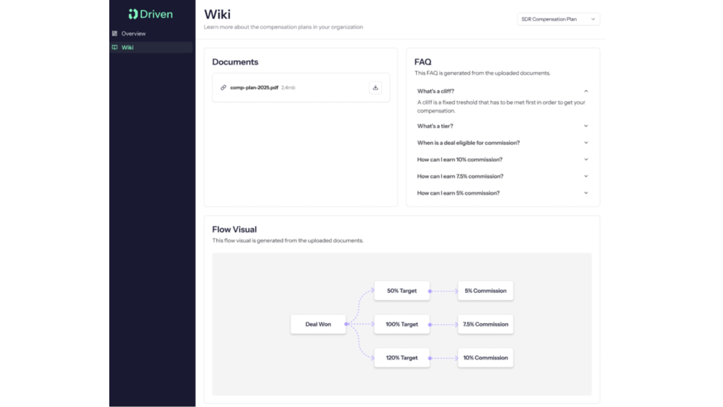Image resolution: width=723 pixels, height=407 pixels.
Task: Click the Wiki book icon in sidebar
Action: coord(114,47)
